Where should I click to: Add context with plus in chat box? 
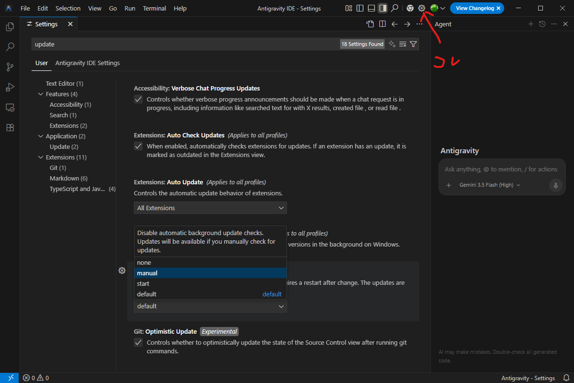click(449, 185)
